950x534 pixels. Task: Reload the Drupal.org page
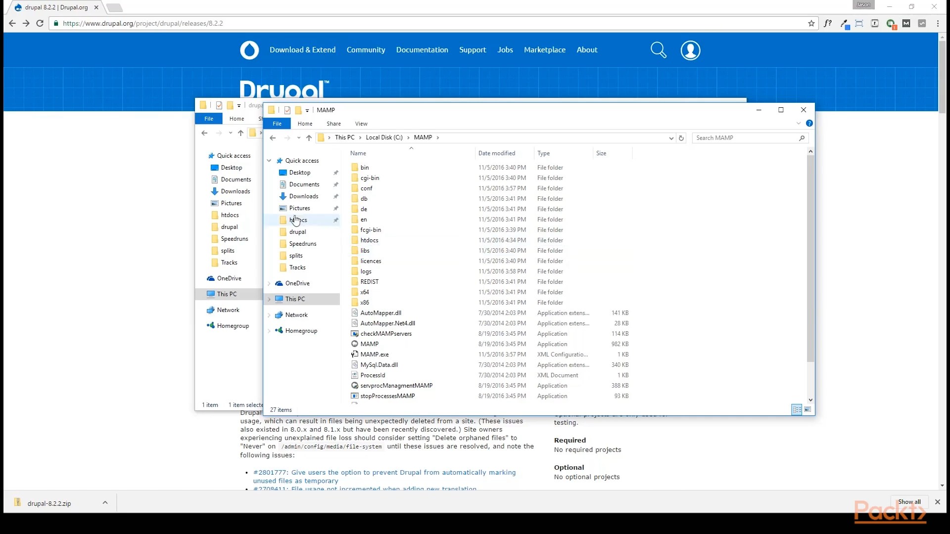tap(40, 23)
